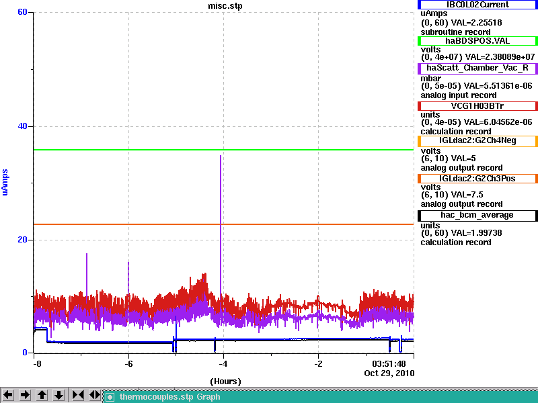This screenshot has width=538, height=403.
Task: Shift the plot down with the down arrow
Action: (x=59, y=395)
